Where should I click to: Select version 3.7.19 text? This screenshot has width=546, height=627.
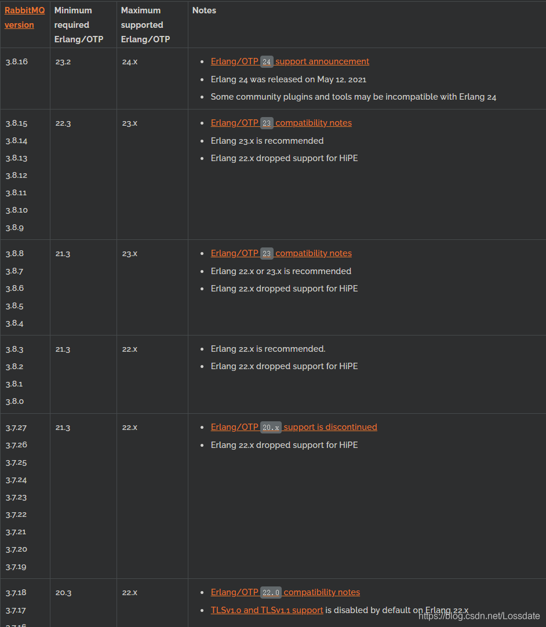coord(16,567)
